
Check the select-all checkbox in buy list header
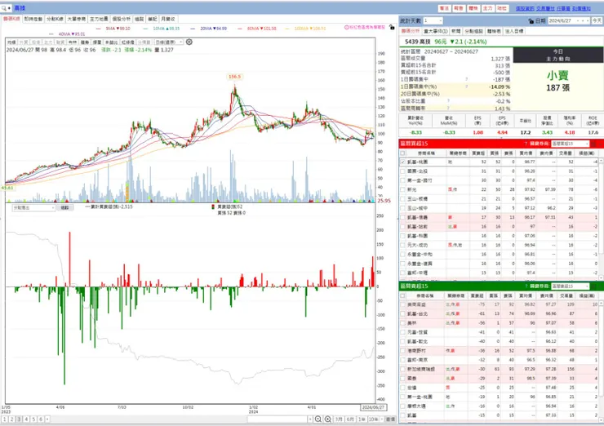(x=402, y=153)
